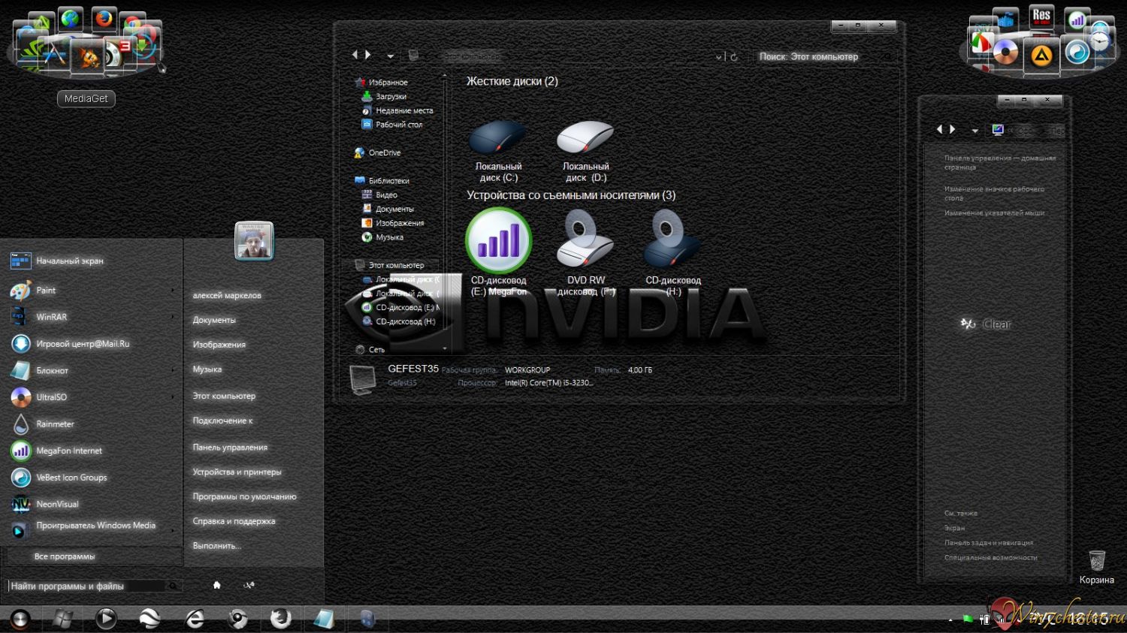Launch NeonVisual from the Start menu
Screen dimensions: 1127x633
(90, 505)
